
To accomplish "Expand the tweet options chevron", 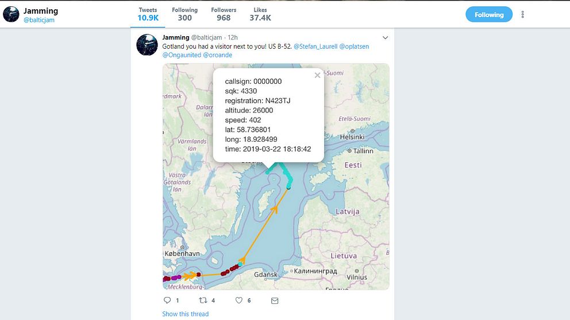I will tap(385, 38).
